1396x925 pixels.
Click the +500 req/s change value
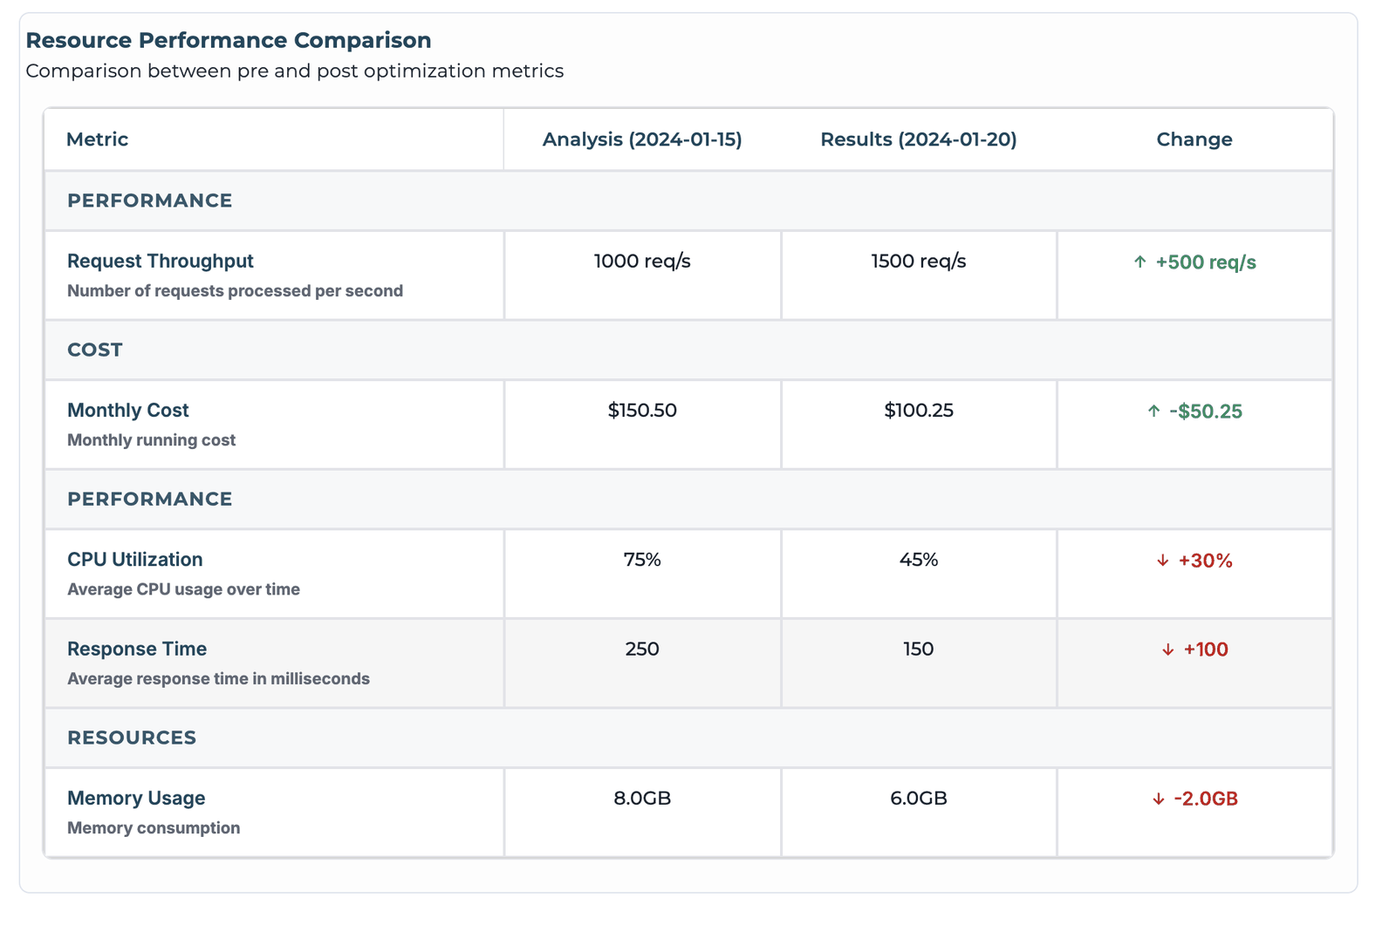pos(1206,262)
